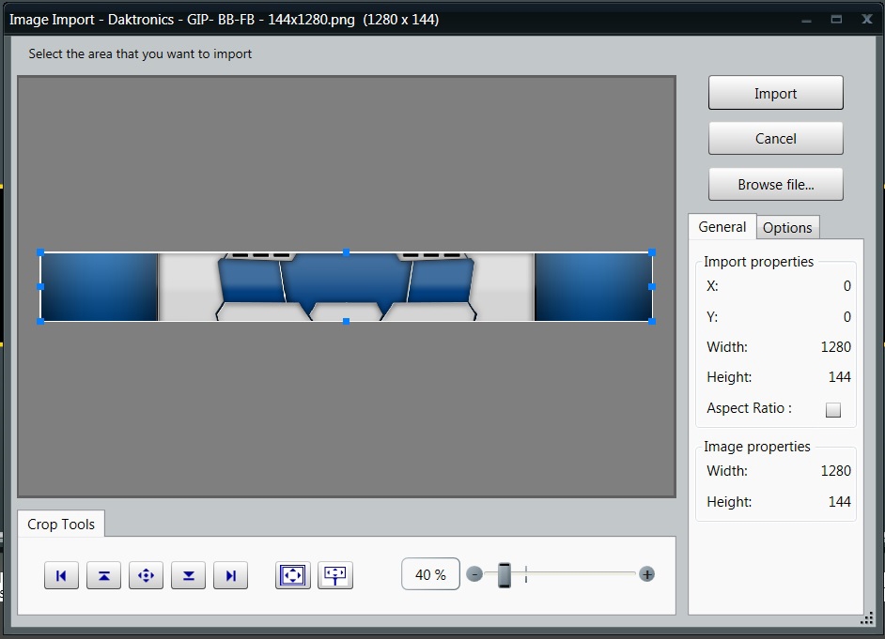The width and height of the screenshot is (885, 639).
Task: Click the image preview inside the crop area
Action: point(346,287)
